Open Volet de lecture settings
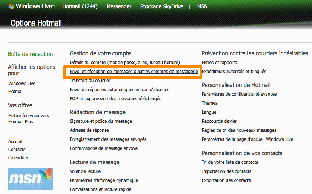This screenshot has width=312, height=194. [x=85, y=171]
